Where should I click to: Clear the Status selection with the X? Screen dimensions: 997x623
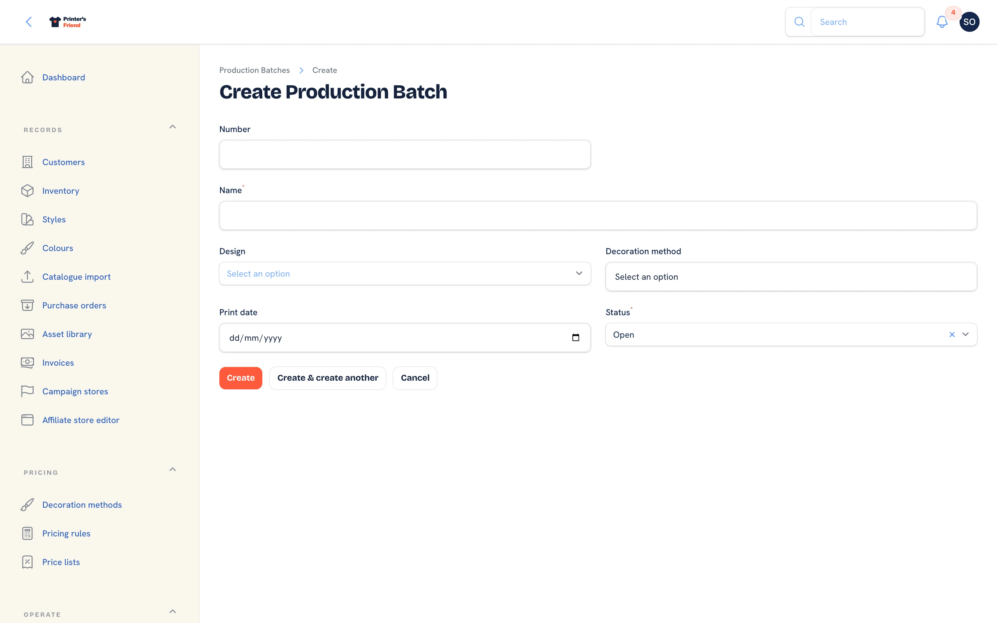pos(952,335)
